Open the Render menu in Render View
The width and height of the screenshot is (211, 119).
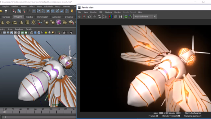[x=93, y=12]
